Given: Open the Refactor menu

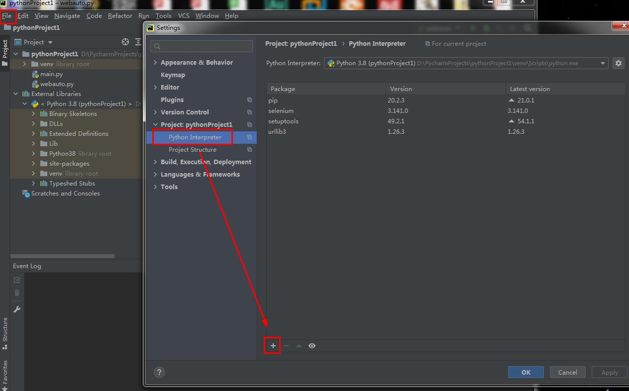Looking at the screenshot, I should tap(120, 15).
